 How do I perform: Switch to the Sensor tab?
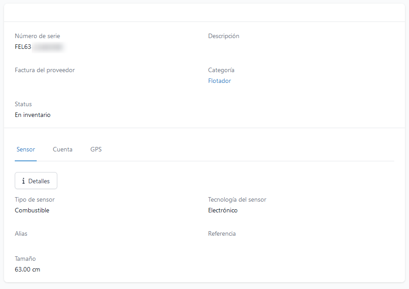click(x=26, y=149)
